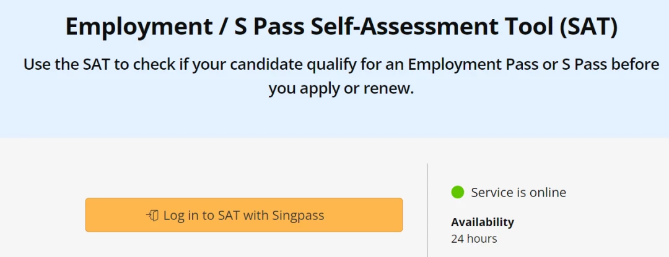This screenshot has height=257, width=669.
Task: Click the 'you apply or renew.' line of text
Action: (341, 88)
